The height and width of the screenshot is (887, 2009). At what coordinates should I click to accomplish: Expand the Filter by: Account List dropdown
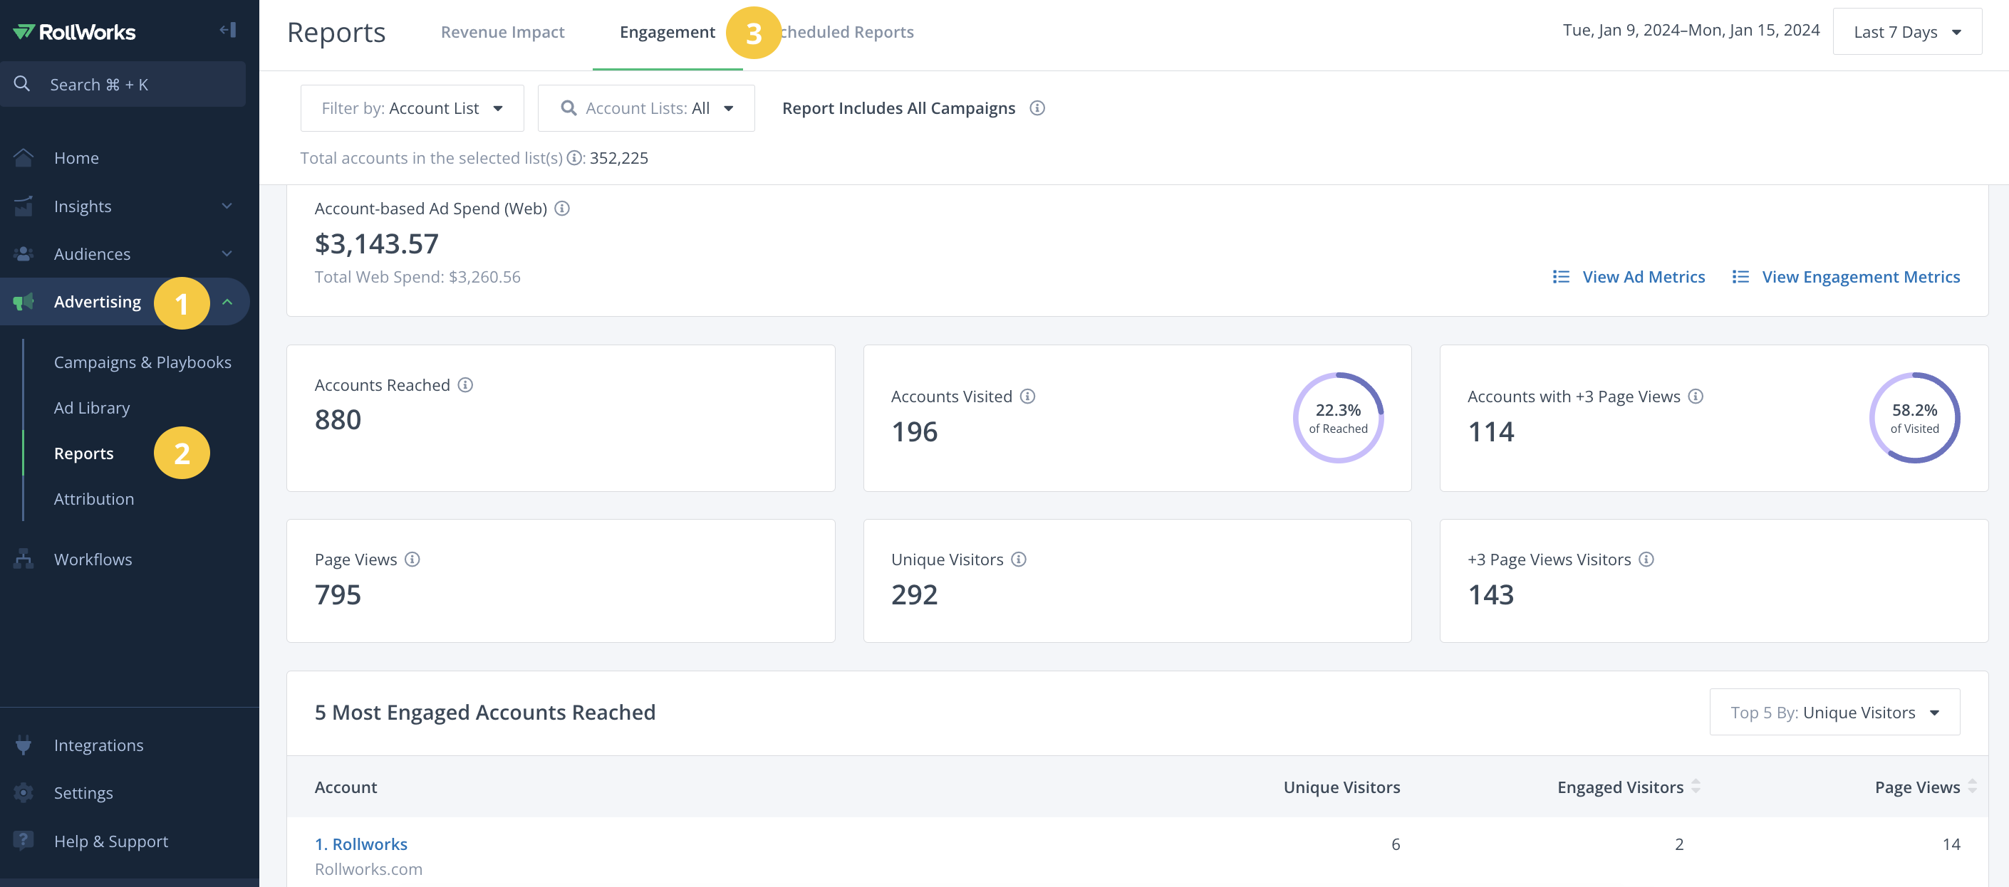coord(412,108)
